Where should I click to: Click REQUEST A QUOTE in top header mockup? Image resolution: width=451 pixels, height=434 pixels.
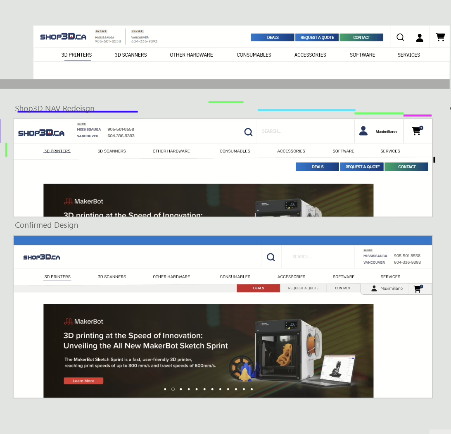point(317,38)
